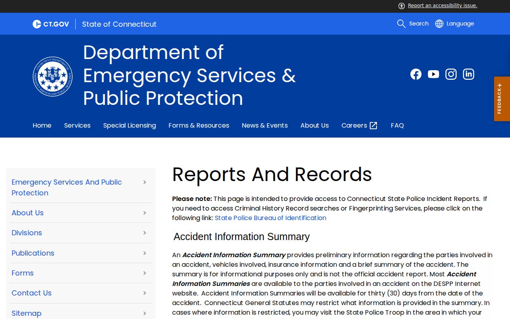Image resolution: width=510 pixels, height=319 pixels.
Task: Click the search magnifier icon
Action: (x=401, y=24)
